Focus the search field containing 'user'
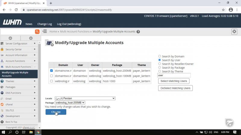This screenshot has height=135, width=241. pyautogui.click(x=174, y=75)
